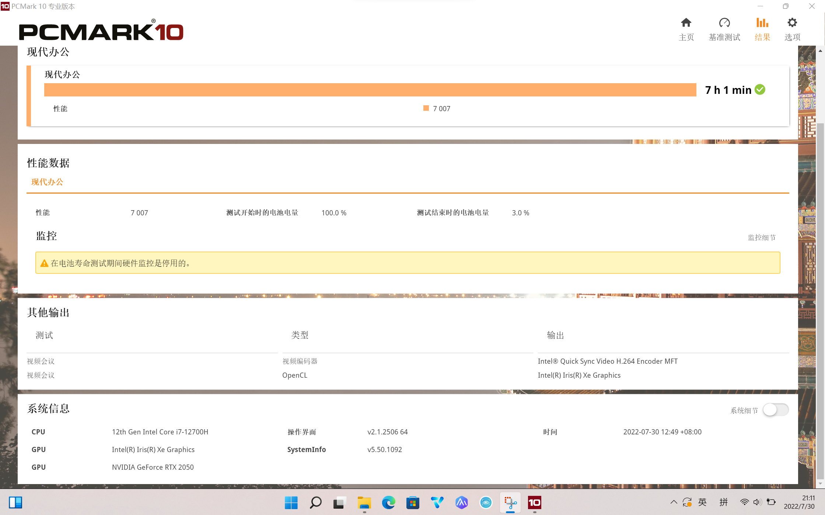
Task: Click the hardware monitoring disabled warning banner
Action: 408,263
